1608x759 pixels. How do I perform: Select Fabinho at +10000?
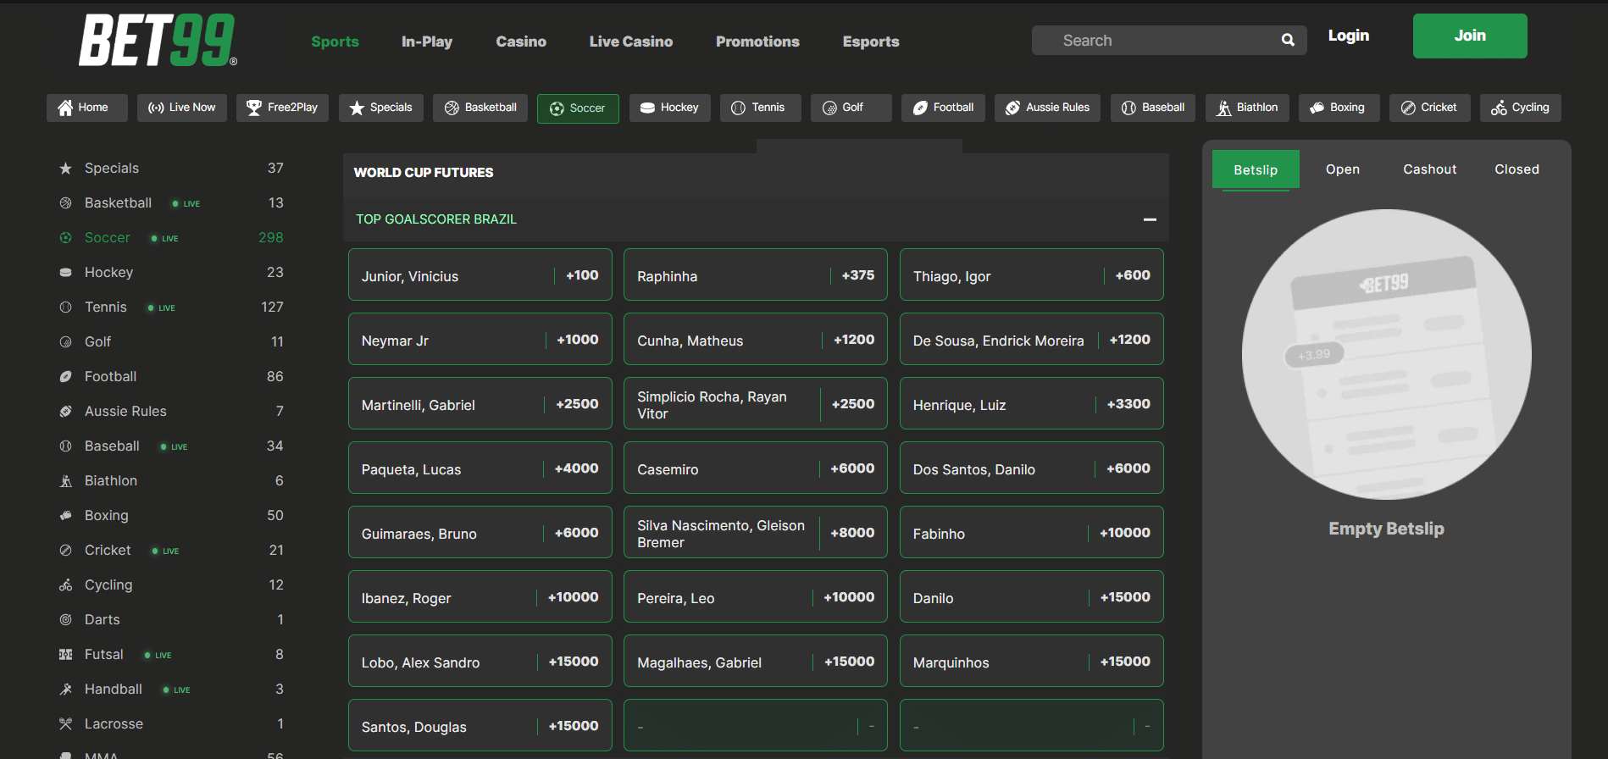(1032, 532)
